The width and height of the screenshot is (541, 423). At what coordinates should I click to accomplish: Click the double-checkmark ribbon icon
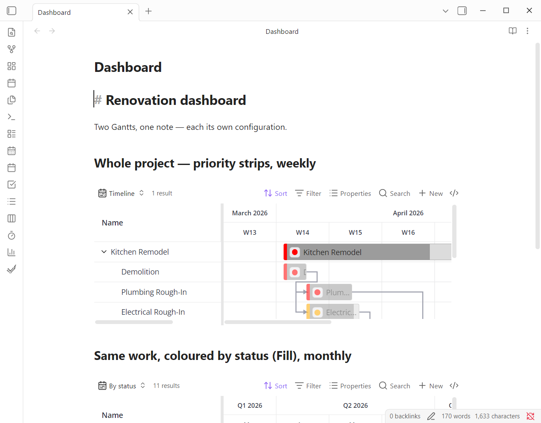(12, 269)
